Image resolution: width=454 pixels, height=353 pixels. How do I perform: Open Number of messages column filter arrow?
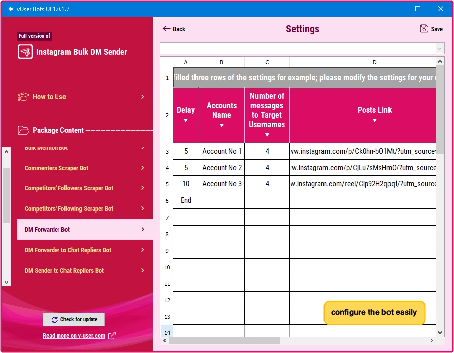[267, 135]
